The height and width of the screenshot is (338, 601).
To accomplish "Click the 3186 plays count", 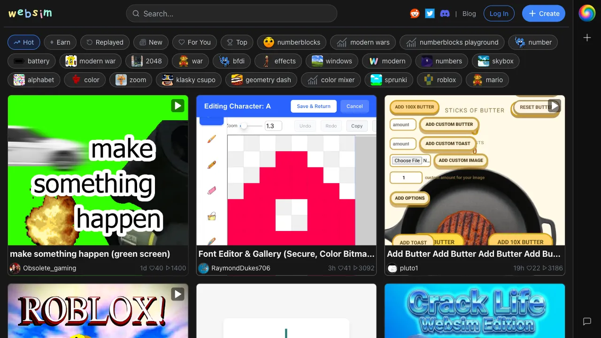I will [553, 269].
